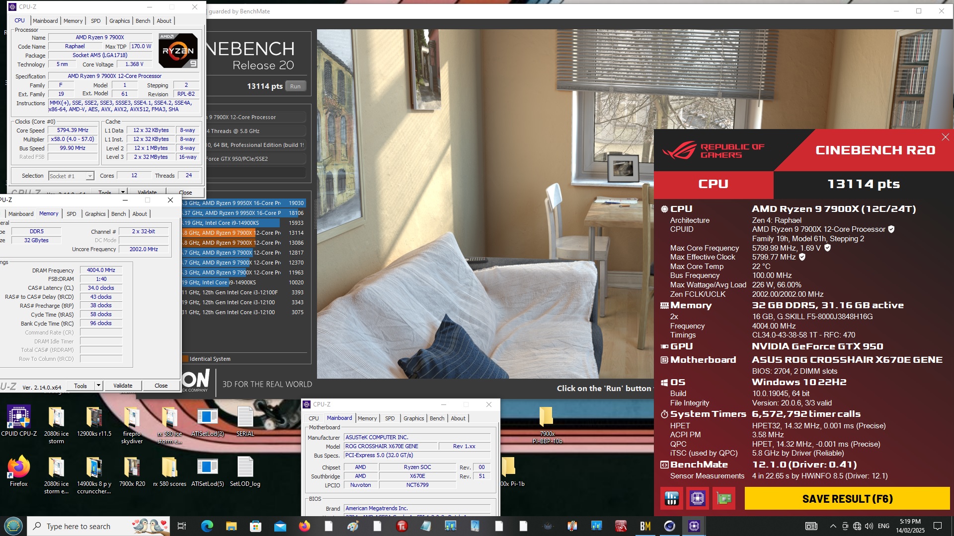The height and width of the screenshot is (536, 954).
Task: Open GPU-Z graphics card icon in BenchMate panel
Action: [724, 498]
